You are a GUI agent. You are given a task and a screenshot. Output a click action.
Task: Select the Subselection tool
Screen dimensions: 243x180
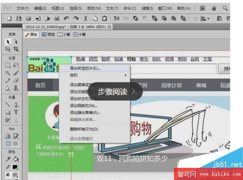pos(16,42)
